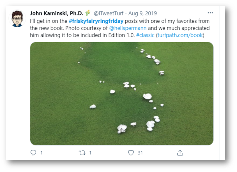Click the retweet count beside the arrows
The image size is (237, 172).
pyautogui.click(x=90, y=153)
